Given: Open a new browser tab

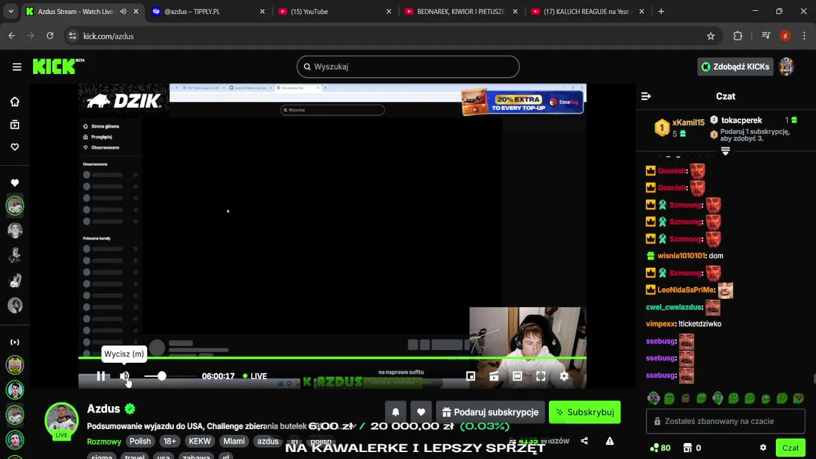Looking at the screenshot, I should coord(661,11).
